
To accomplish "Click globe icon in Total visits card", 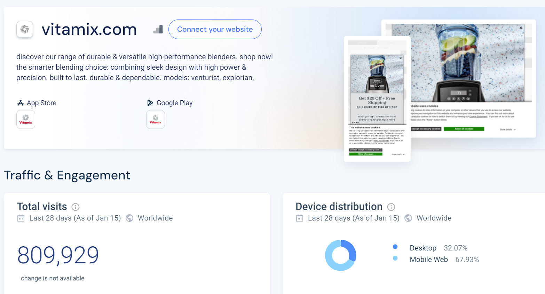I will click(129, 218).
